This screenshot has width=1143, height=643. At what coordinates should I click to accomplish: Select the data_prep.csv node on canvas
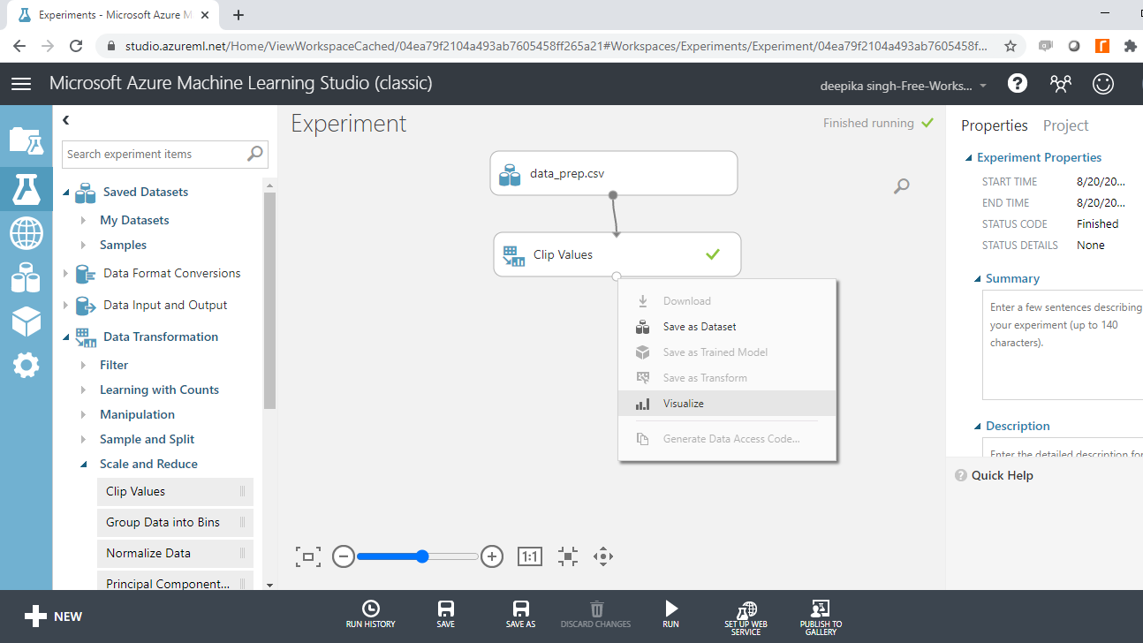tap(613, 173)
